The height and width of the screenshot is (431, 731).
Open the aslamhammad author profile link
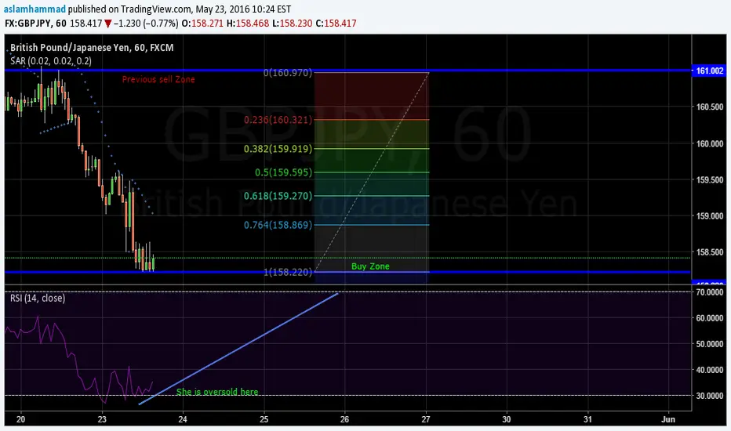click(x=35, y=9)
